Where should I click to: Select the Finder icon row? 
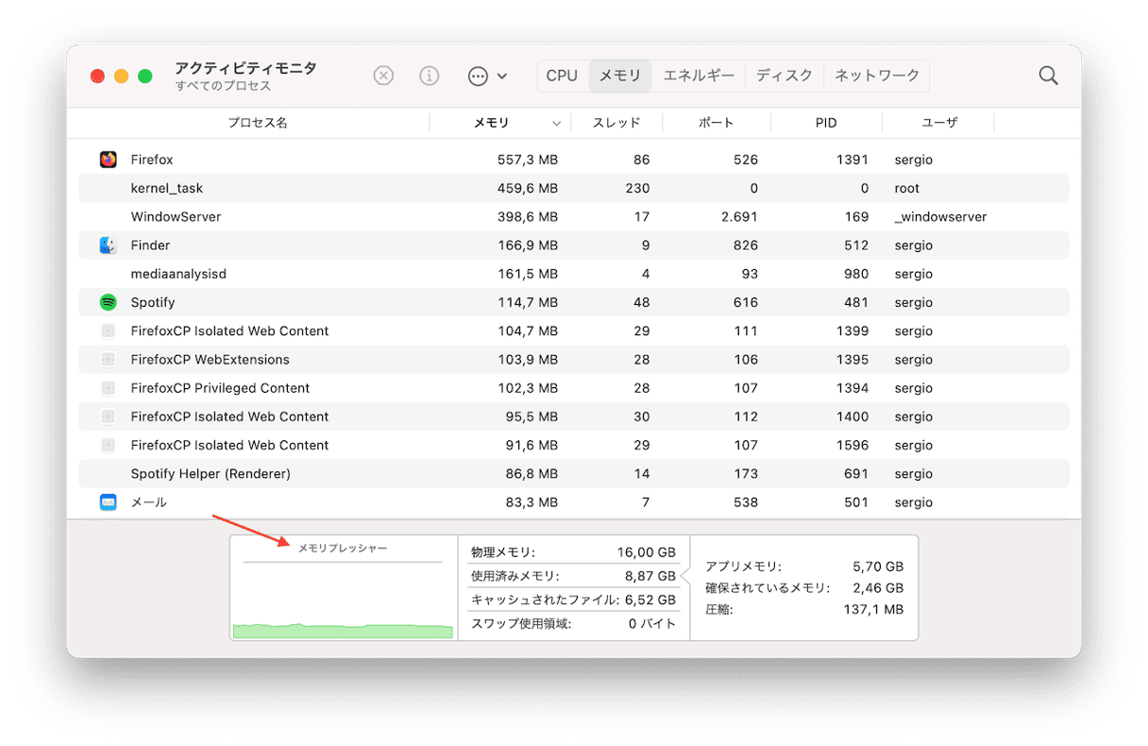click(x=109, y=246)
